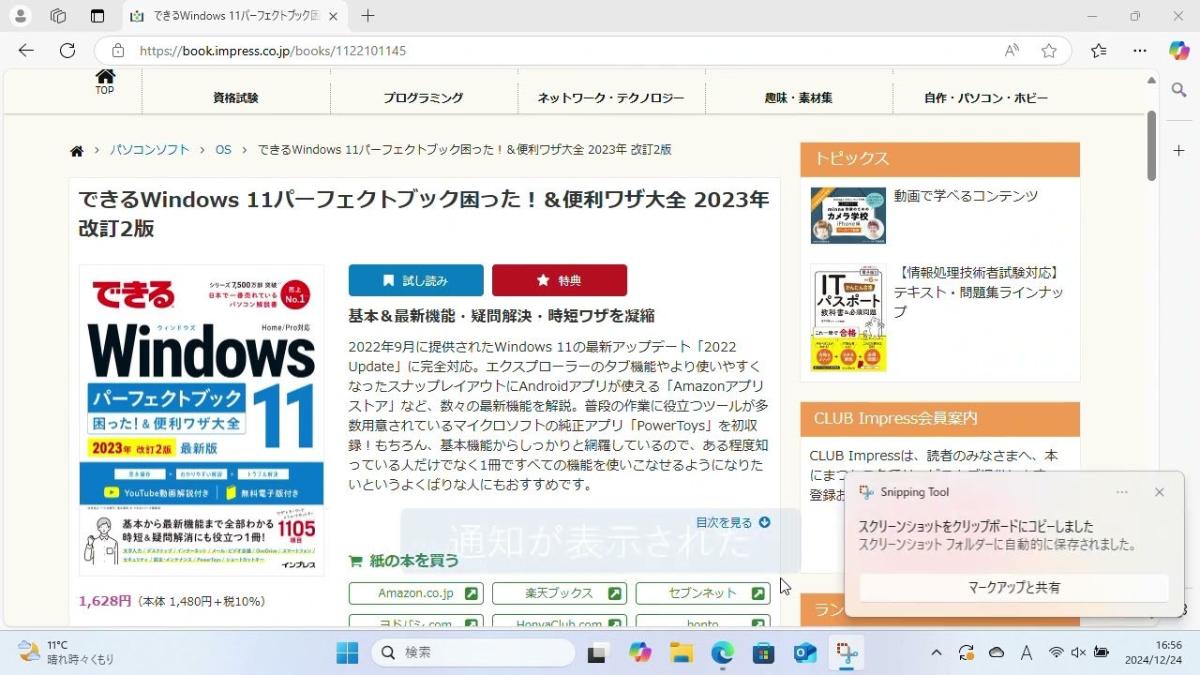Open the weather widget on taskbar
The height and width of the screenshot is (675, 1200).
coord(66,652)
